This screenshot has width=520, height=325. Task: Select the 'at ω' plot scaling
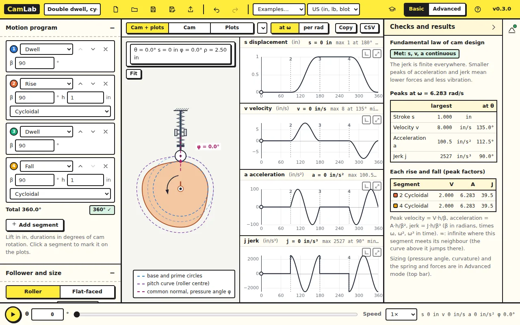[x=285, y=28]
